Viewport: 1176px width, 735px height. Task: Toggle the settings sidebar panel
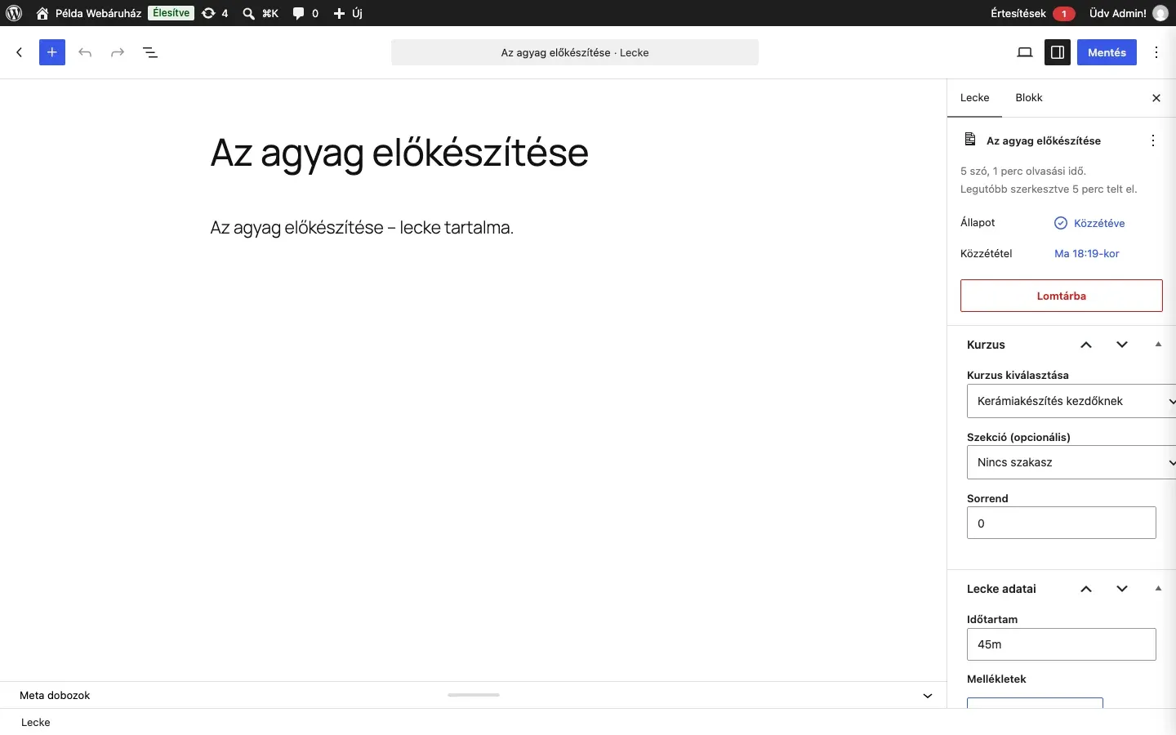pyautogui.click(x=1058, y=52)
